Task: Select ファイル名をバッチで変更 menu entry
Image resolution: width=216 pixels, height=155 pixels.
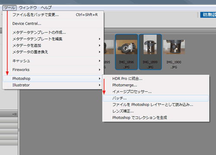Action: [53, 15]
